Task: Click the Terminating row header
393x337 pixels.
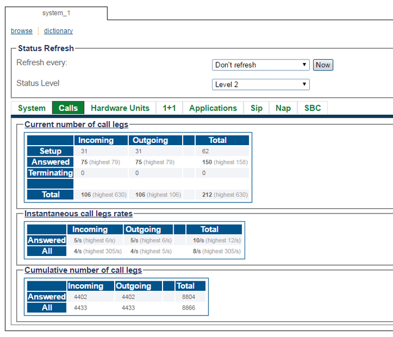Action: [x=51, y=173]
